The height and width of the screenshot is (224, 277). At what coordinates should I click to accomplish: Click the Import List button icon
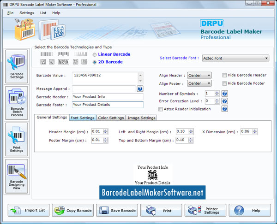tap(16, 210)
